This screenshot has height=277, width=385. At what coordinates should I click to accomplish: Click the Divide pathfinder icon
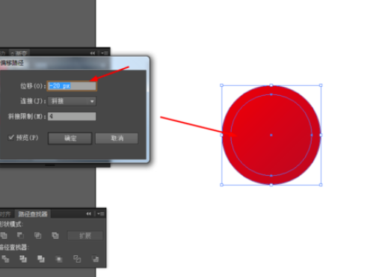[5, 259]
